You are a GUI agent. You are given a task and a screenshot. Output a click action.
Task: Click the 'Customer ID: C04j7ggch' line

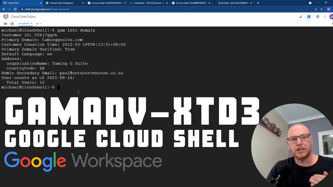pos(29,35)
